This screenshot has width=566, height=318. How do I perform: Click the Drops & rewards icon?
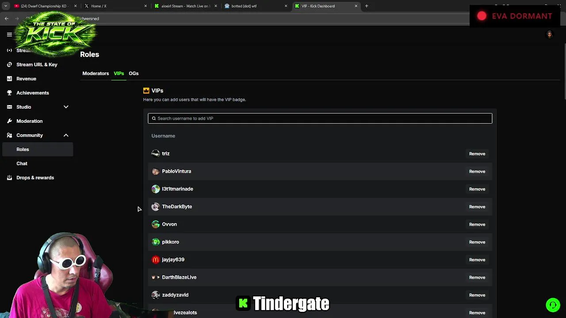pos(9,178)
